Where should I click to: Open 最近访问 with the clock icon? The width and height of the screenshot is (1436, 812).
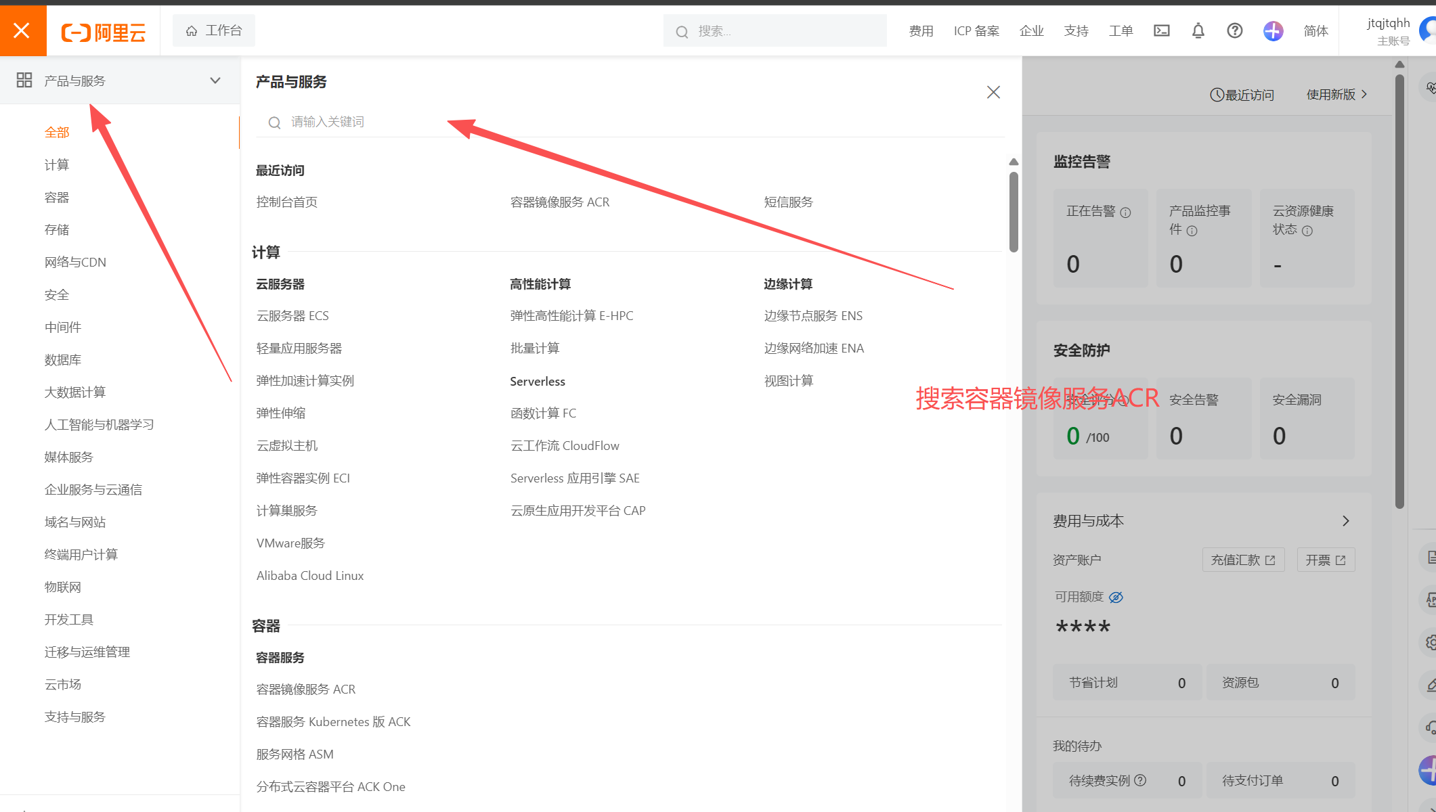(x=1242, y=95)
